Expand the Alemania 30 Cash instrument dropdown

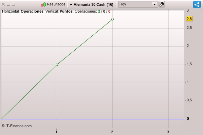(71, 5)
